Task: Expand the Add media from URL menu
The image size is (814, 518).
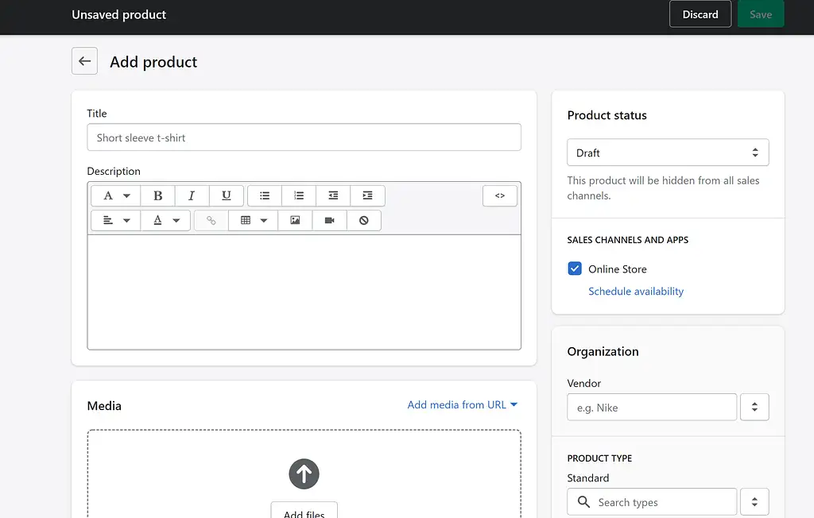Action: (462, 404)
